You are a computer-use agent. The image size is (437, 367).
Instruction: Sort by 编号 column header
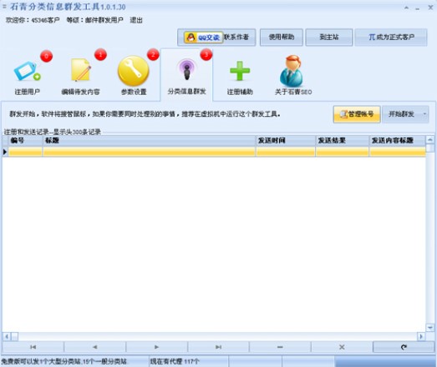coord(25,140)
